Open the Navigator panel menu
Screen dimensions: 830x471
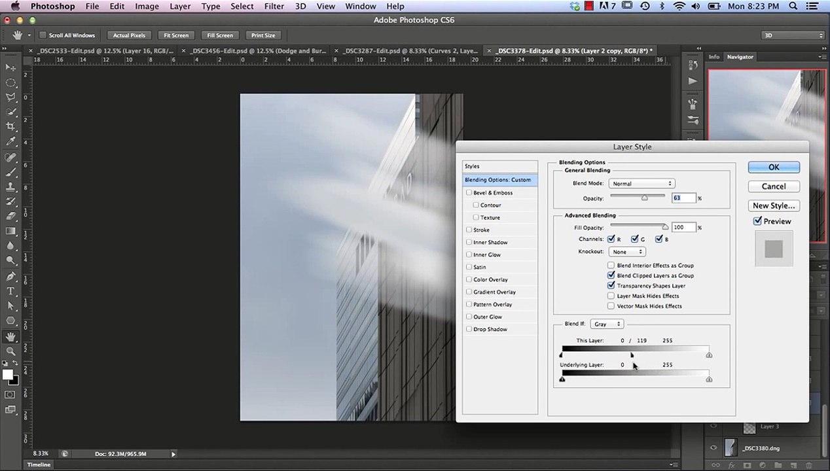tap(822, 57)
